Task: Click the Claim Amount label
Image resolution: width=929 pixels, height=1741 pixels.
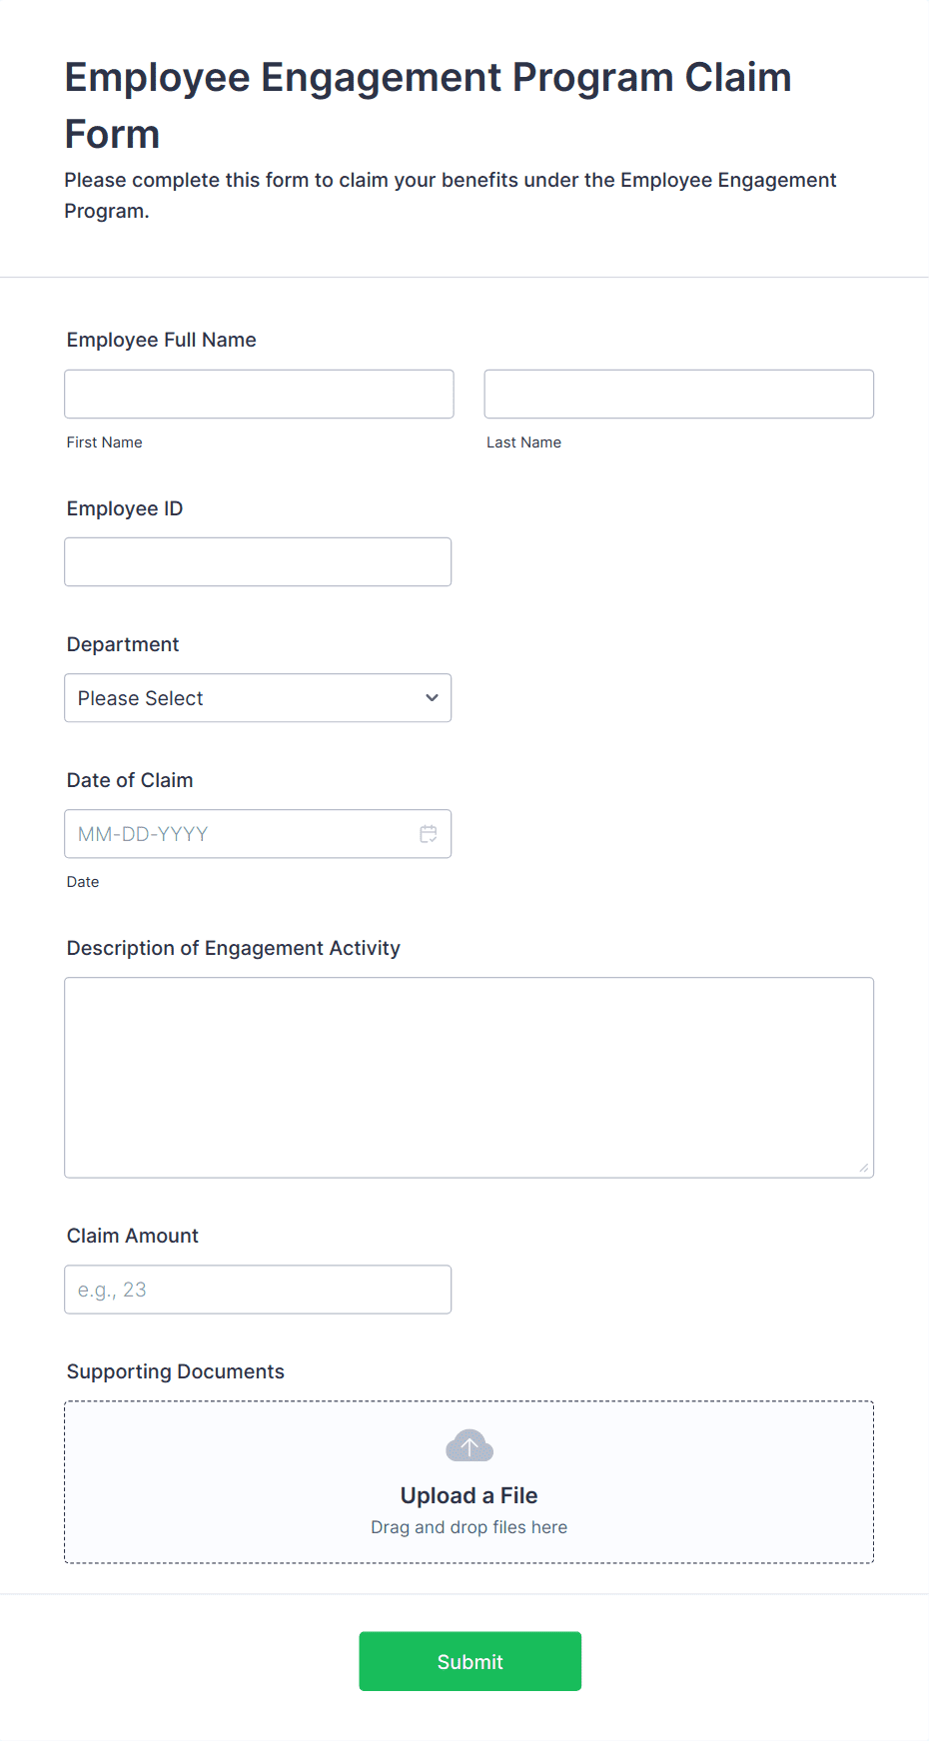Action: [133, 1236]
